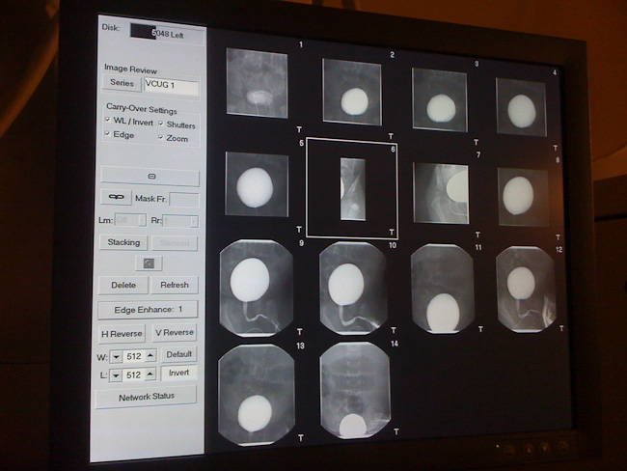Click the small icon button below Stacking
Image resolution: width=627 pixels, height=471 pixels.
coord(149,263)
